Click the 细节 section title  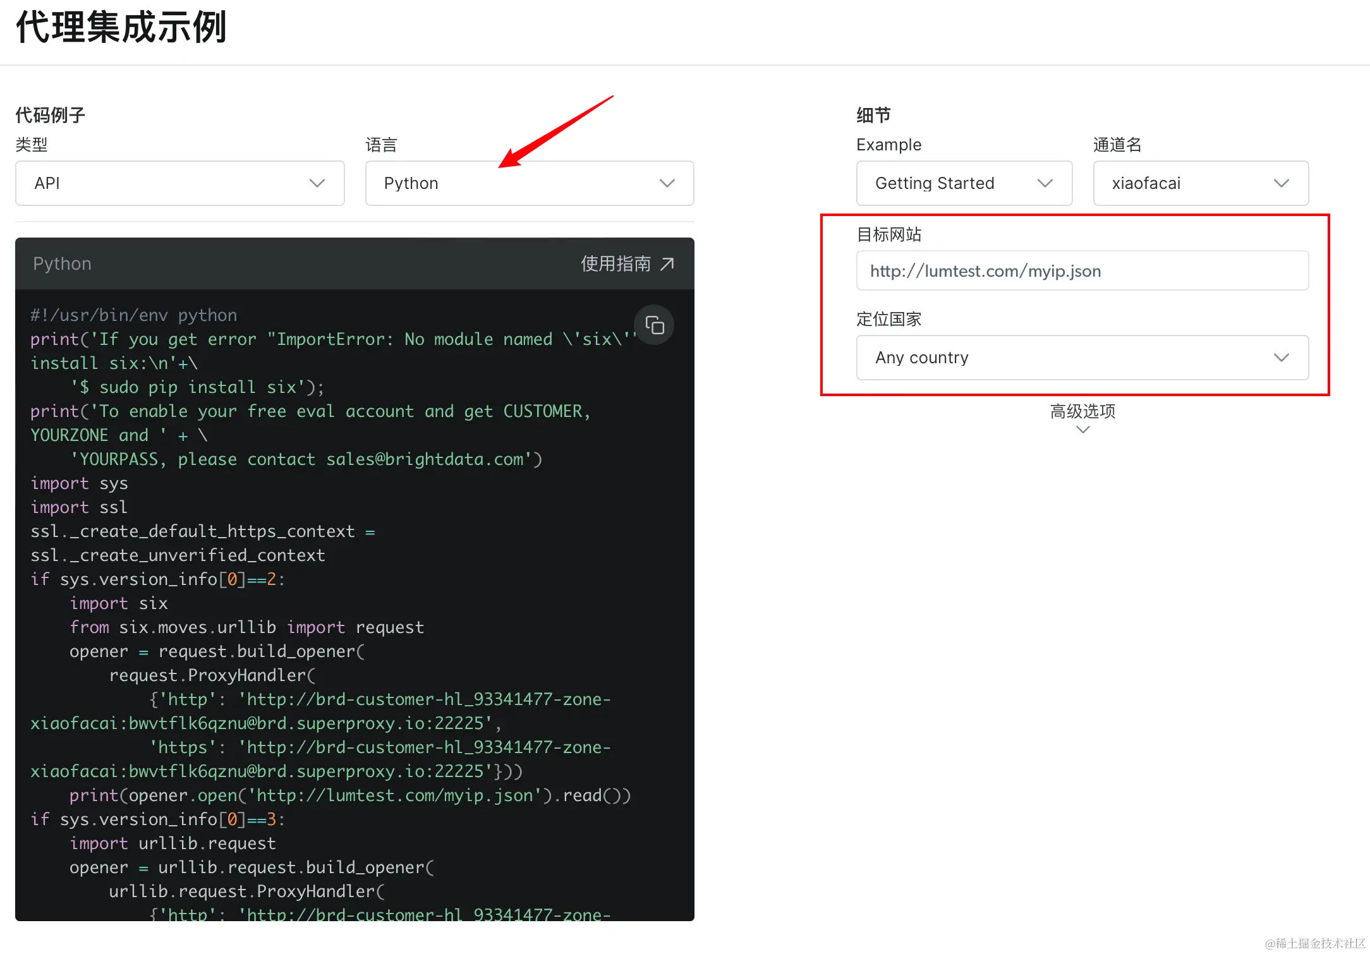873,115
